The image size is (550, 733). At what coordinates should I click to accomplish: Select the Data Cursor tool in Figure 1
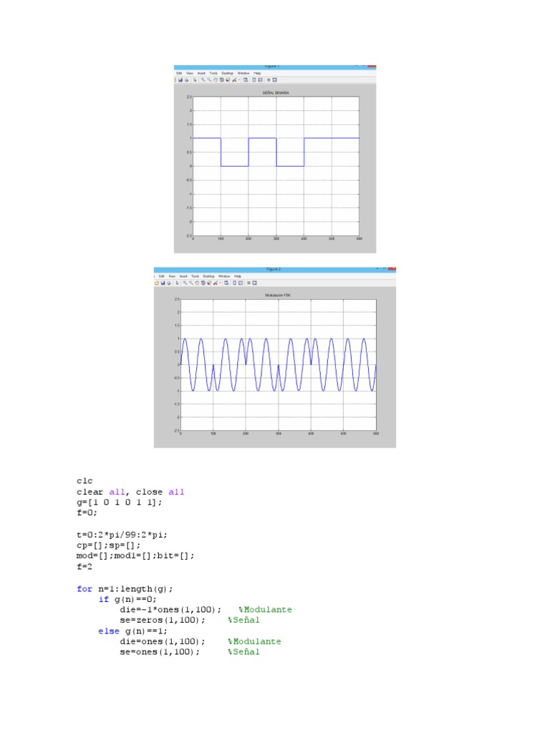[228, 79]
